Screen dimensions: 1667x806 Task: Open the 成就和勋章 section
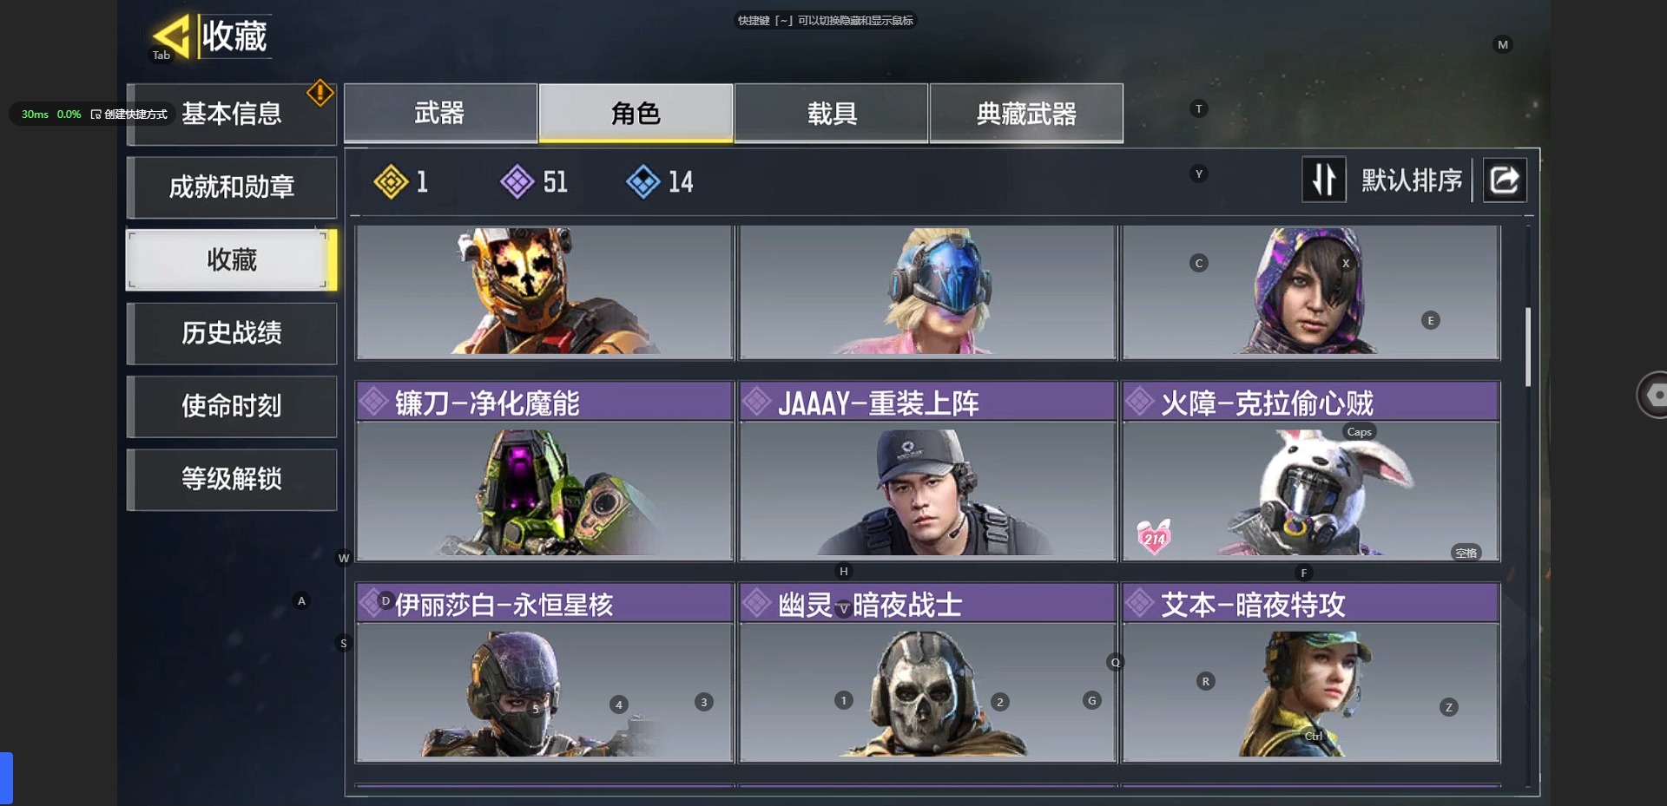232,187
